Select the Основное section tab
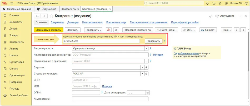This screenshot has height=106, width=250. 41,22
